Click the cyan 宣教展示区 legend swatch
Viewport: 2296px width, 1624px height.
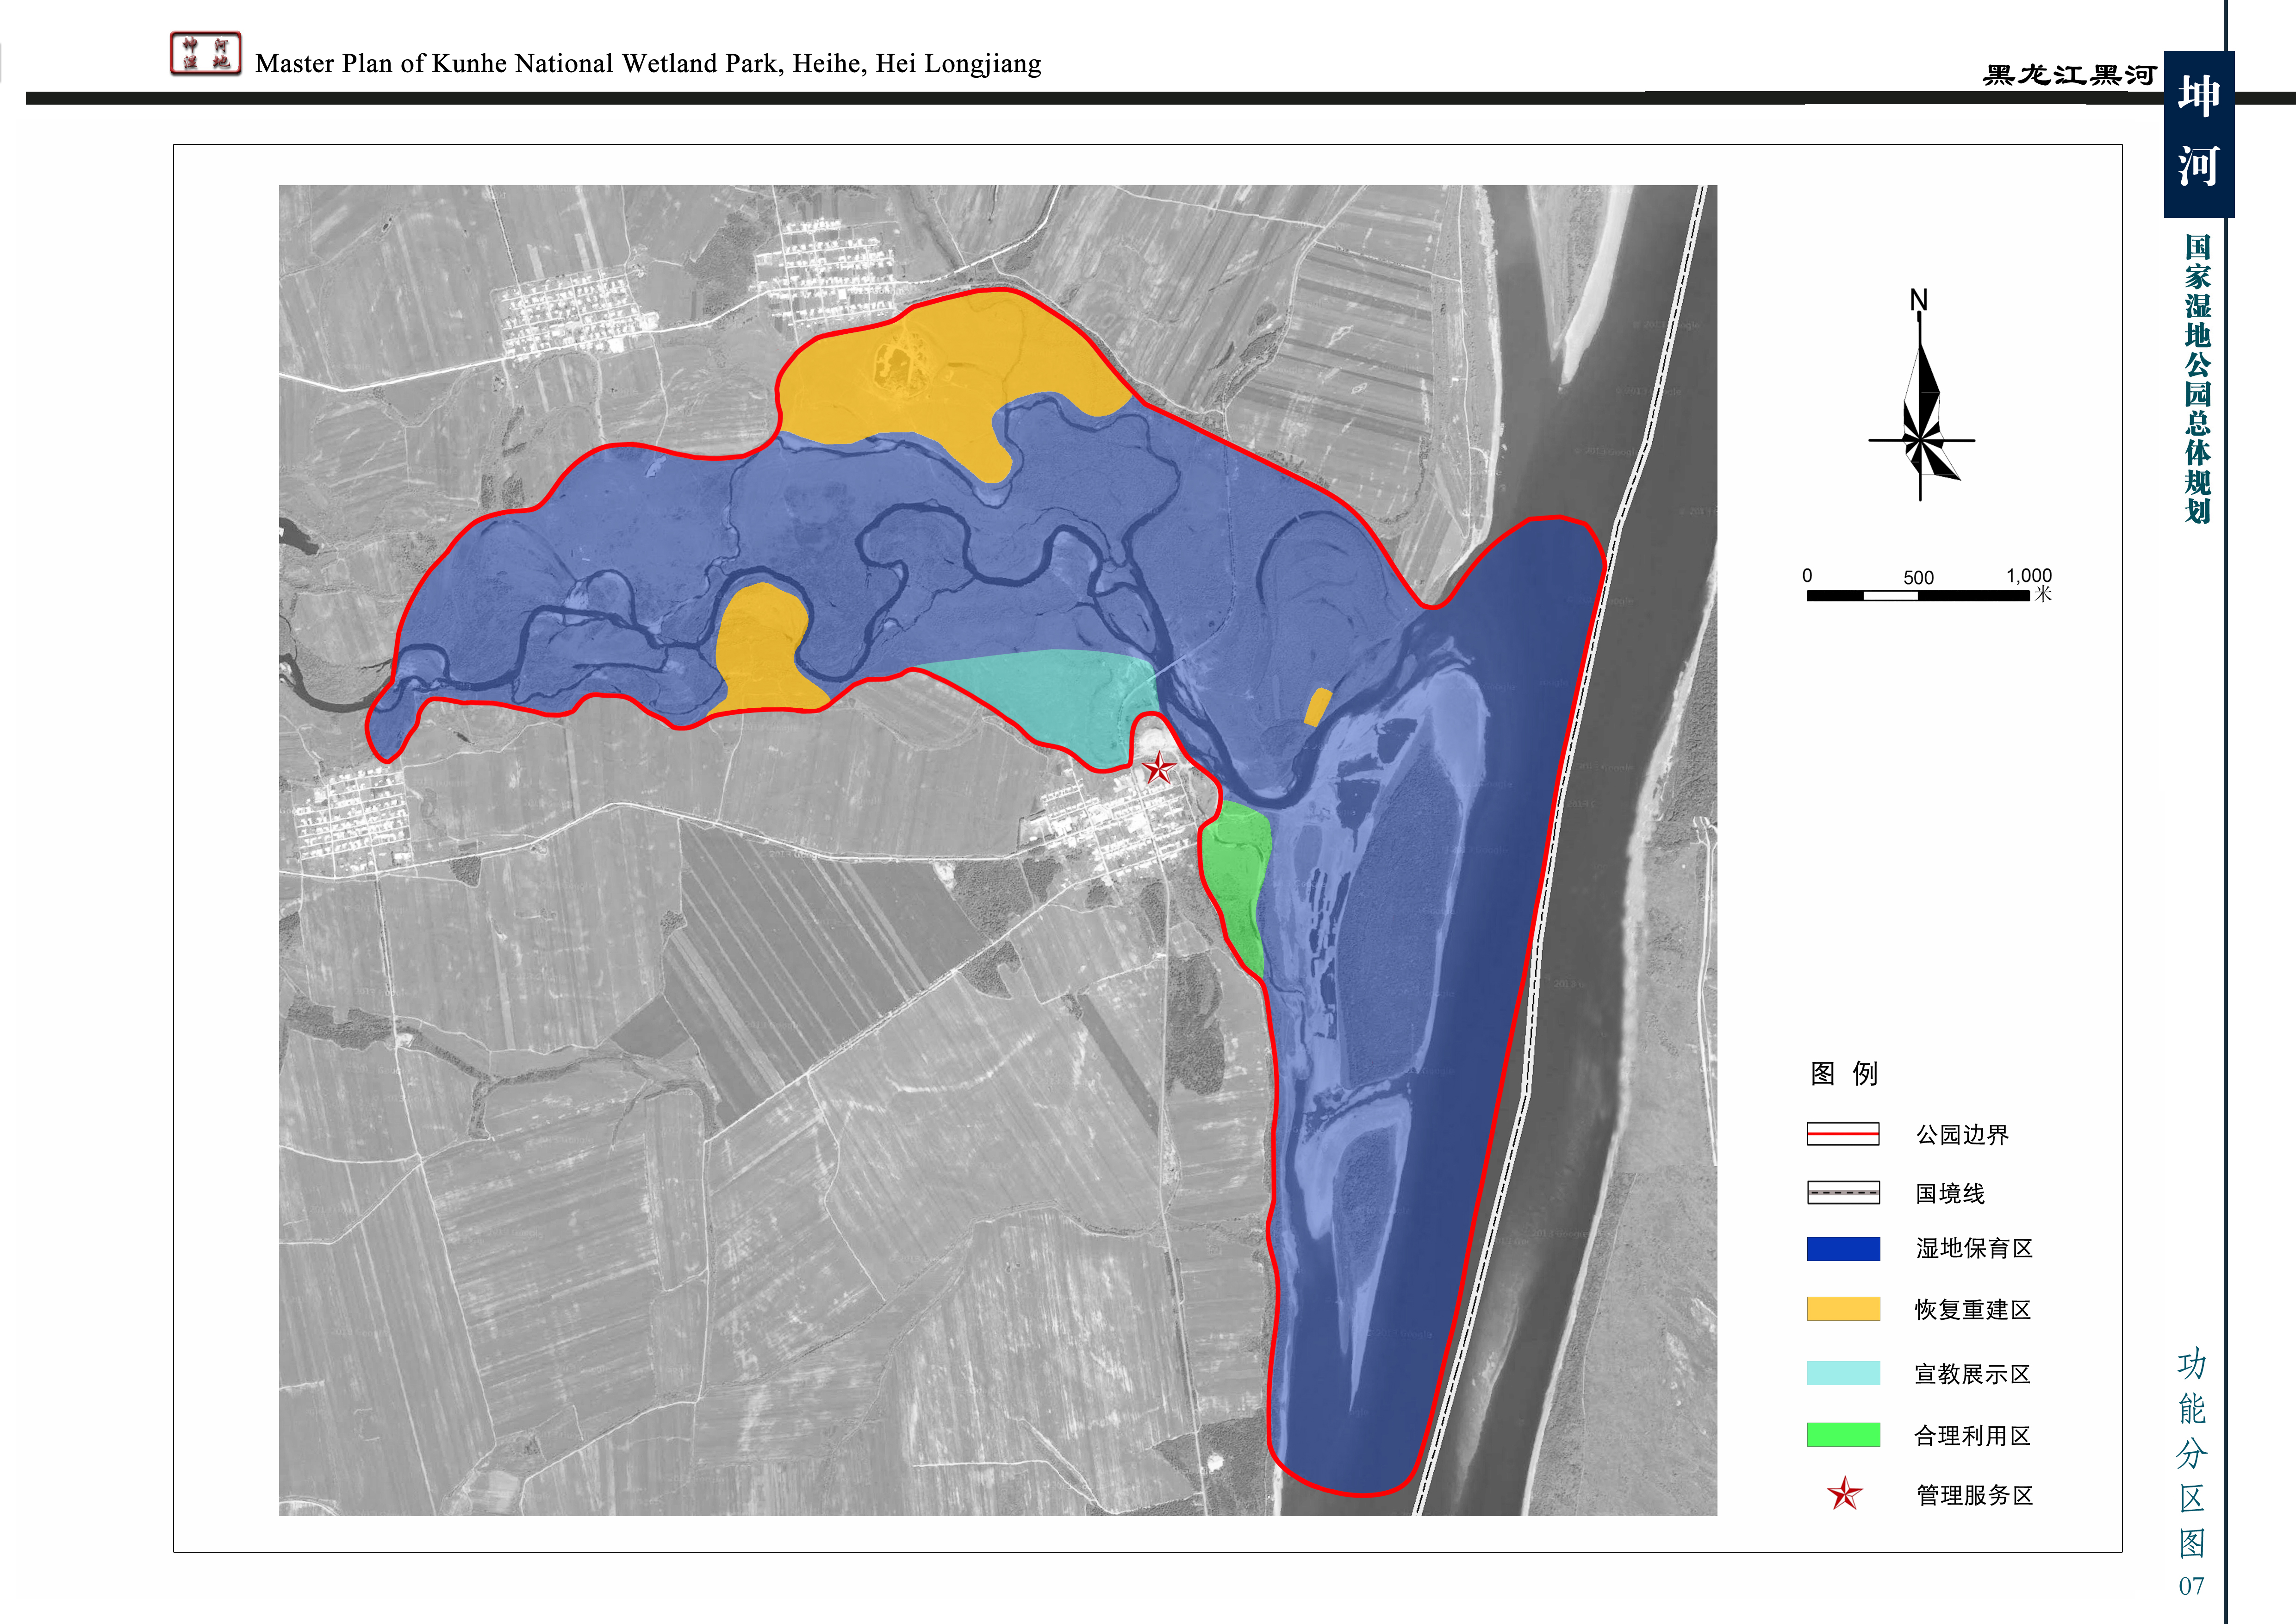click(x=1843, y=1373)
